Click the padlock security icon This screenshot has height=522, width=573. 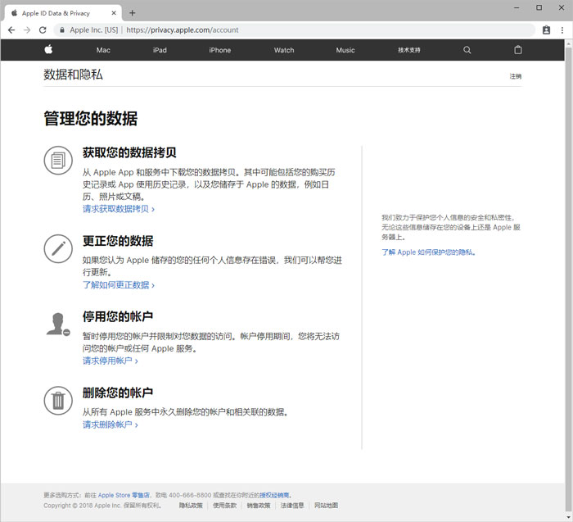62,30
